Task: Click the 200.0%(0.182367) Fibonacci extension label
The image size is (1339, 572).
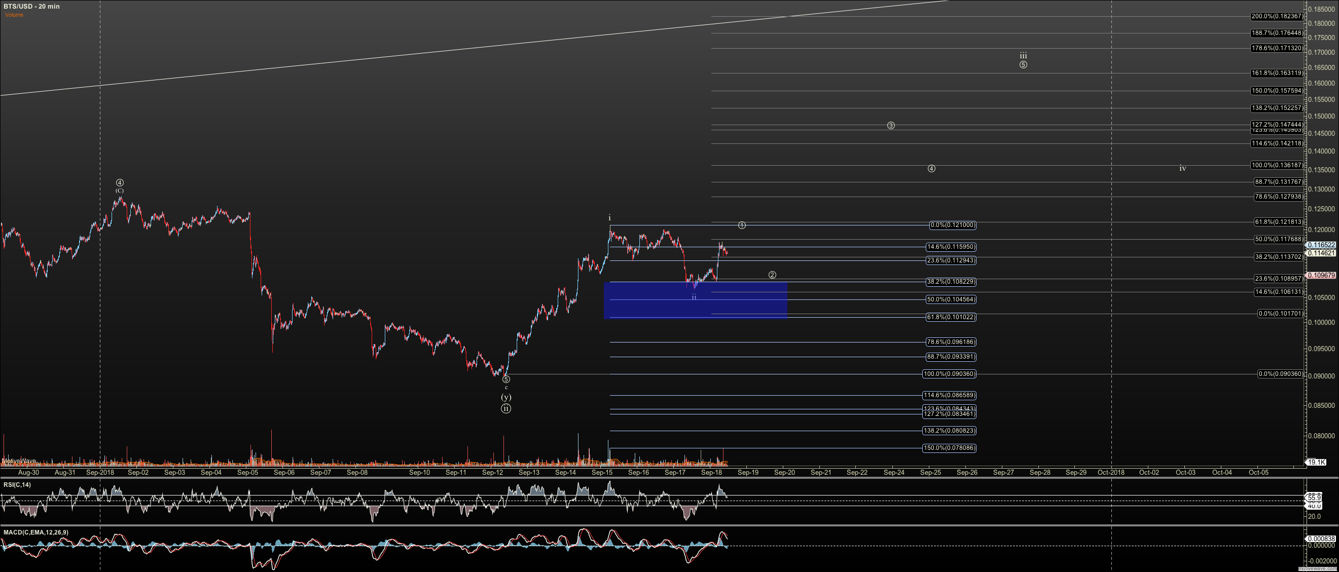Action: coord(1277,16)
